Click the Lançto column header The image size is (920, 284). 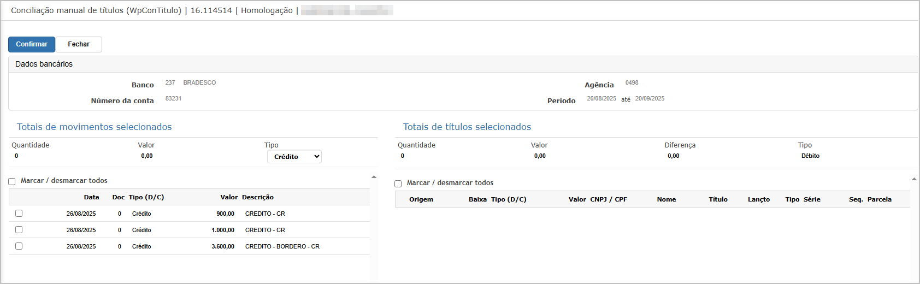(x=759, y=199)
